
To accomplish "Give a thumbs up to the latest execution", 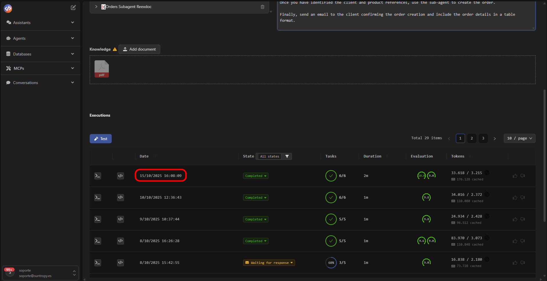I will pyautogui.click(x=515, y=176).
